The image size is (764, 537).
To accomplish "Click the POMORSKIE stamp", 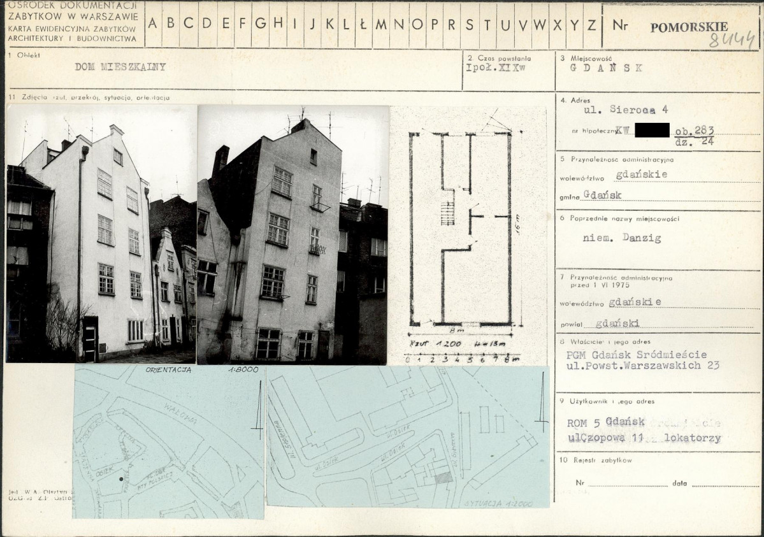I will point(689,27).
